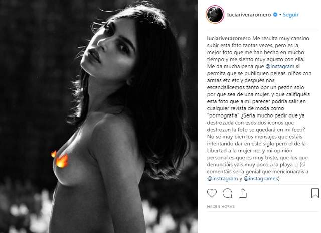Open comments with the speech bubble icon
321x233 pixels.
click(227, 193)
